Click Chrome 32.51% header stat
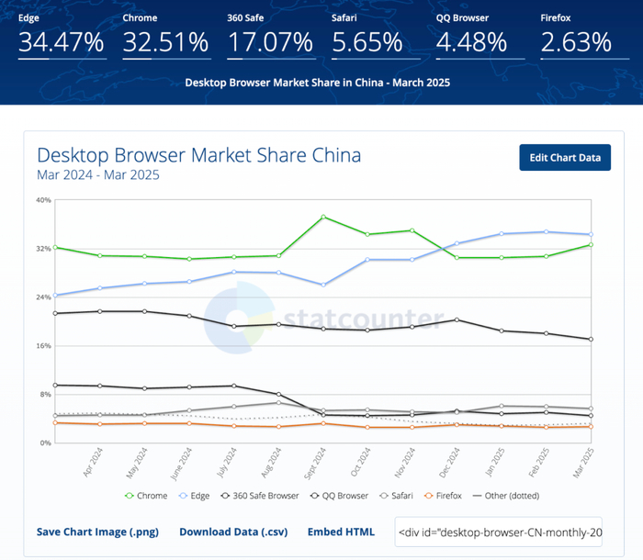This screenshot has width=643, height=560. point(166,36)
